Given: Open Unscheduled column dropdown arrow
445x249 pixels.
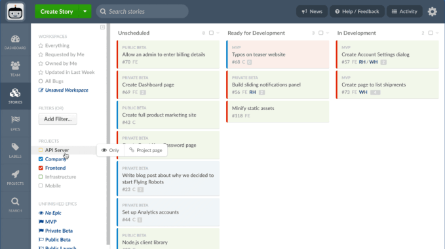Looking at the screenshot, I should tap(218, 33).
